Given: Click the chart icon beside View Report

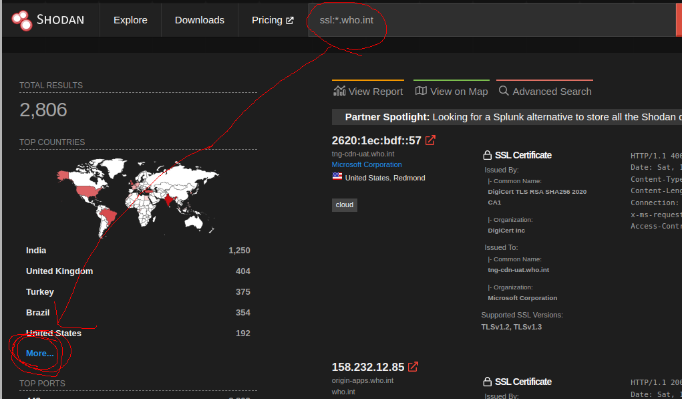Looking at the screenshot, I should point(339,90).
